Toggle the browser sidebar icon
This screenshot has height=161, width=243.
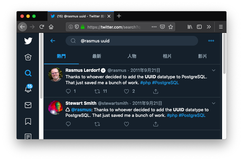click(x=199, y=27)
